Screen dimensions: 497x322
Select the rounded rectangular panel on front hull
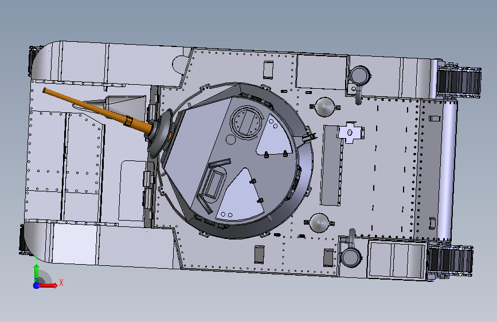click(x=133, y=190)
